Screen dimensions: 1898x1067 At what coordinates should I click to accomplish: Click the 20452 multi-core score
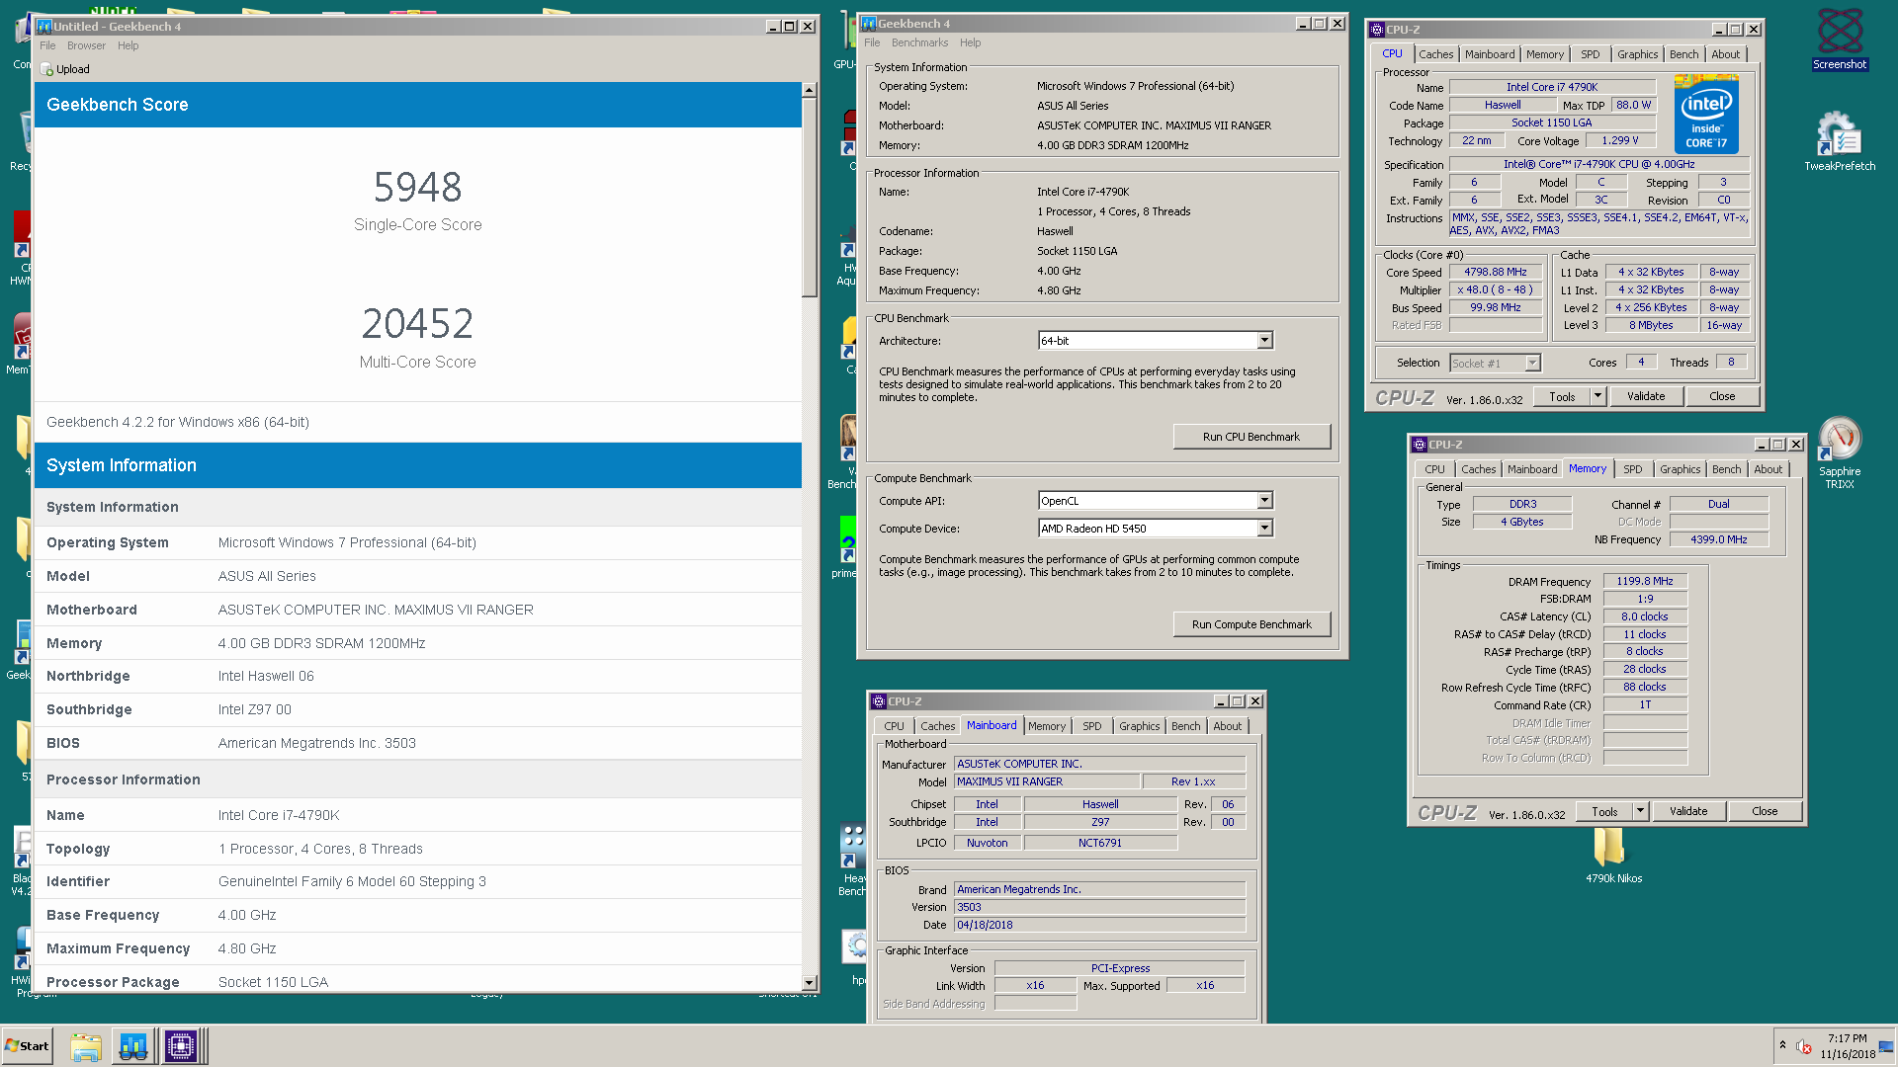[x=417, y=323]
